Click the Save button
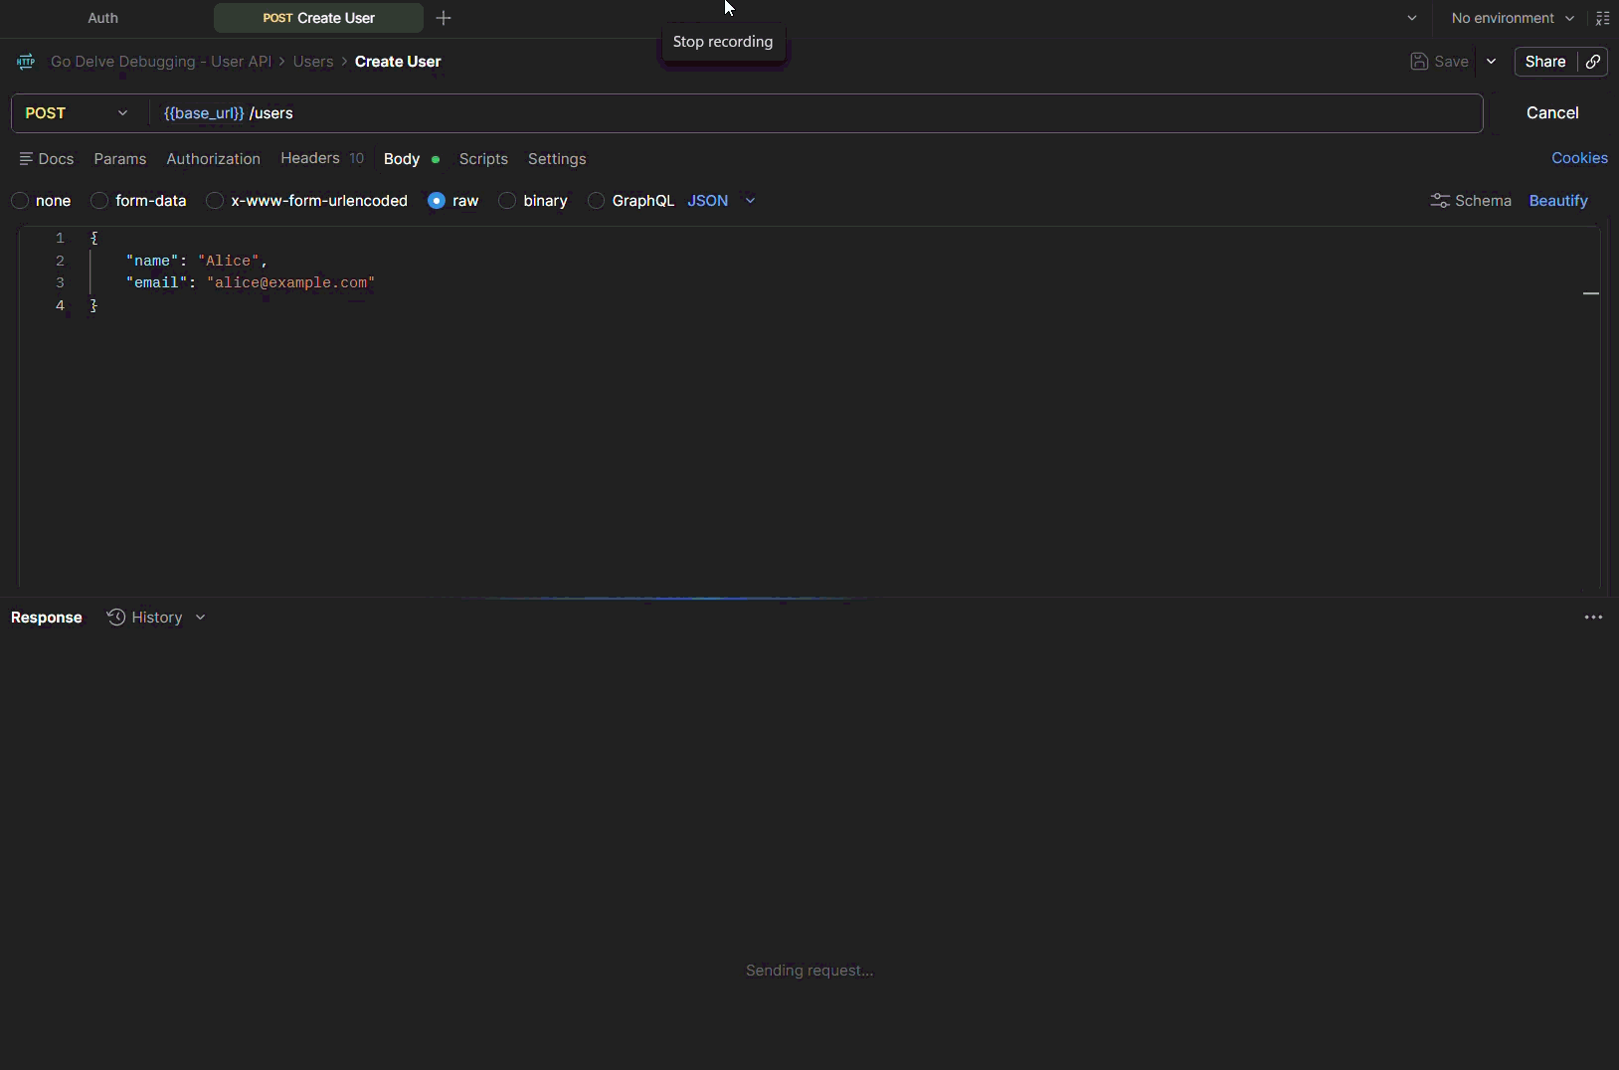 coord(1440,62)
